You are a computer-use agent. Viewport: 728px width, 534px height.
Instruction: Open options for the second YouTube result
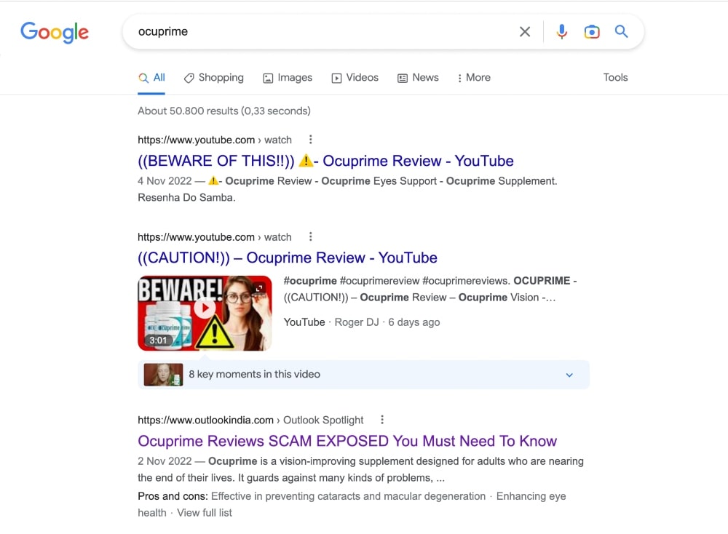coord(311,236)
